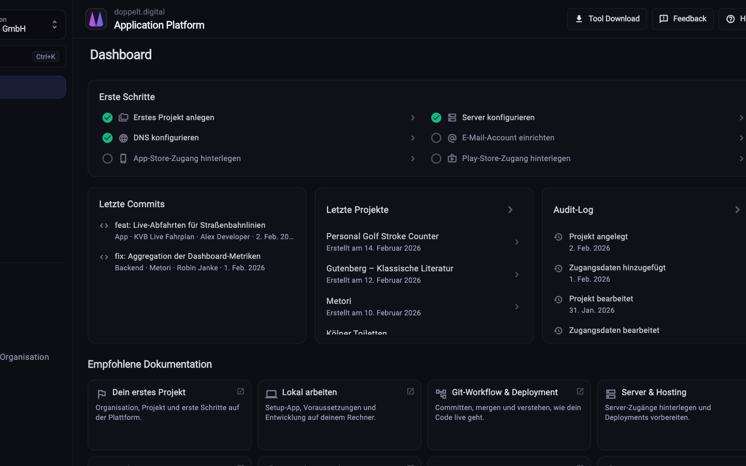
Task: Open the Personal Golf Stroke Counter project
Action: pos(423,242)
